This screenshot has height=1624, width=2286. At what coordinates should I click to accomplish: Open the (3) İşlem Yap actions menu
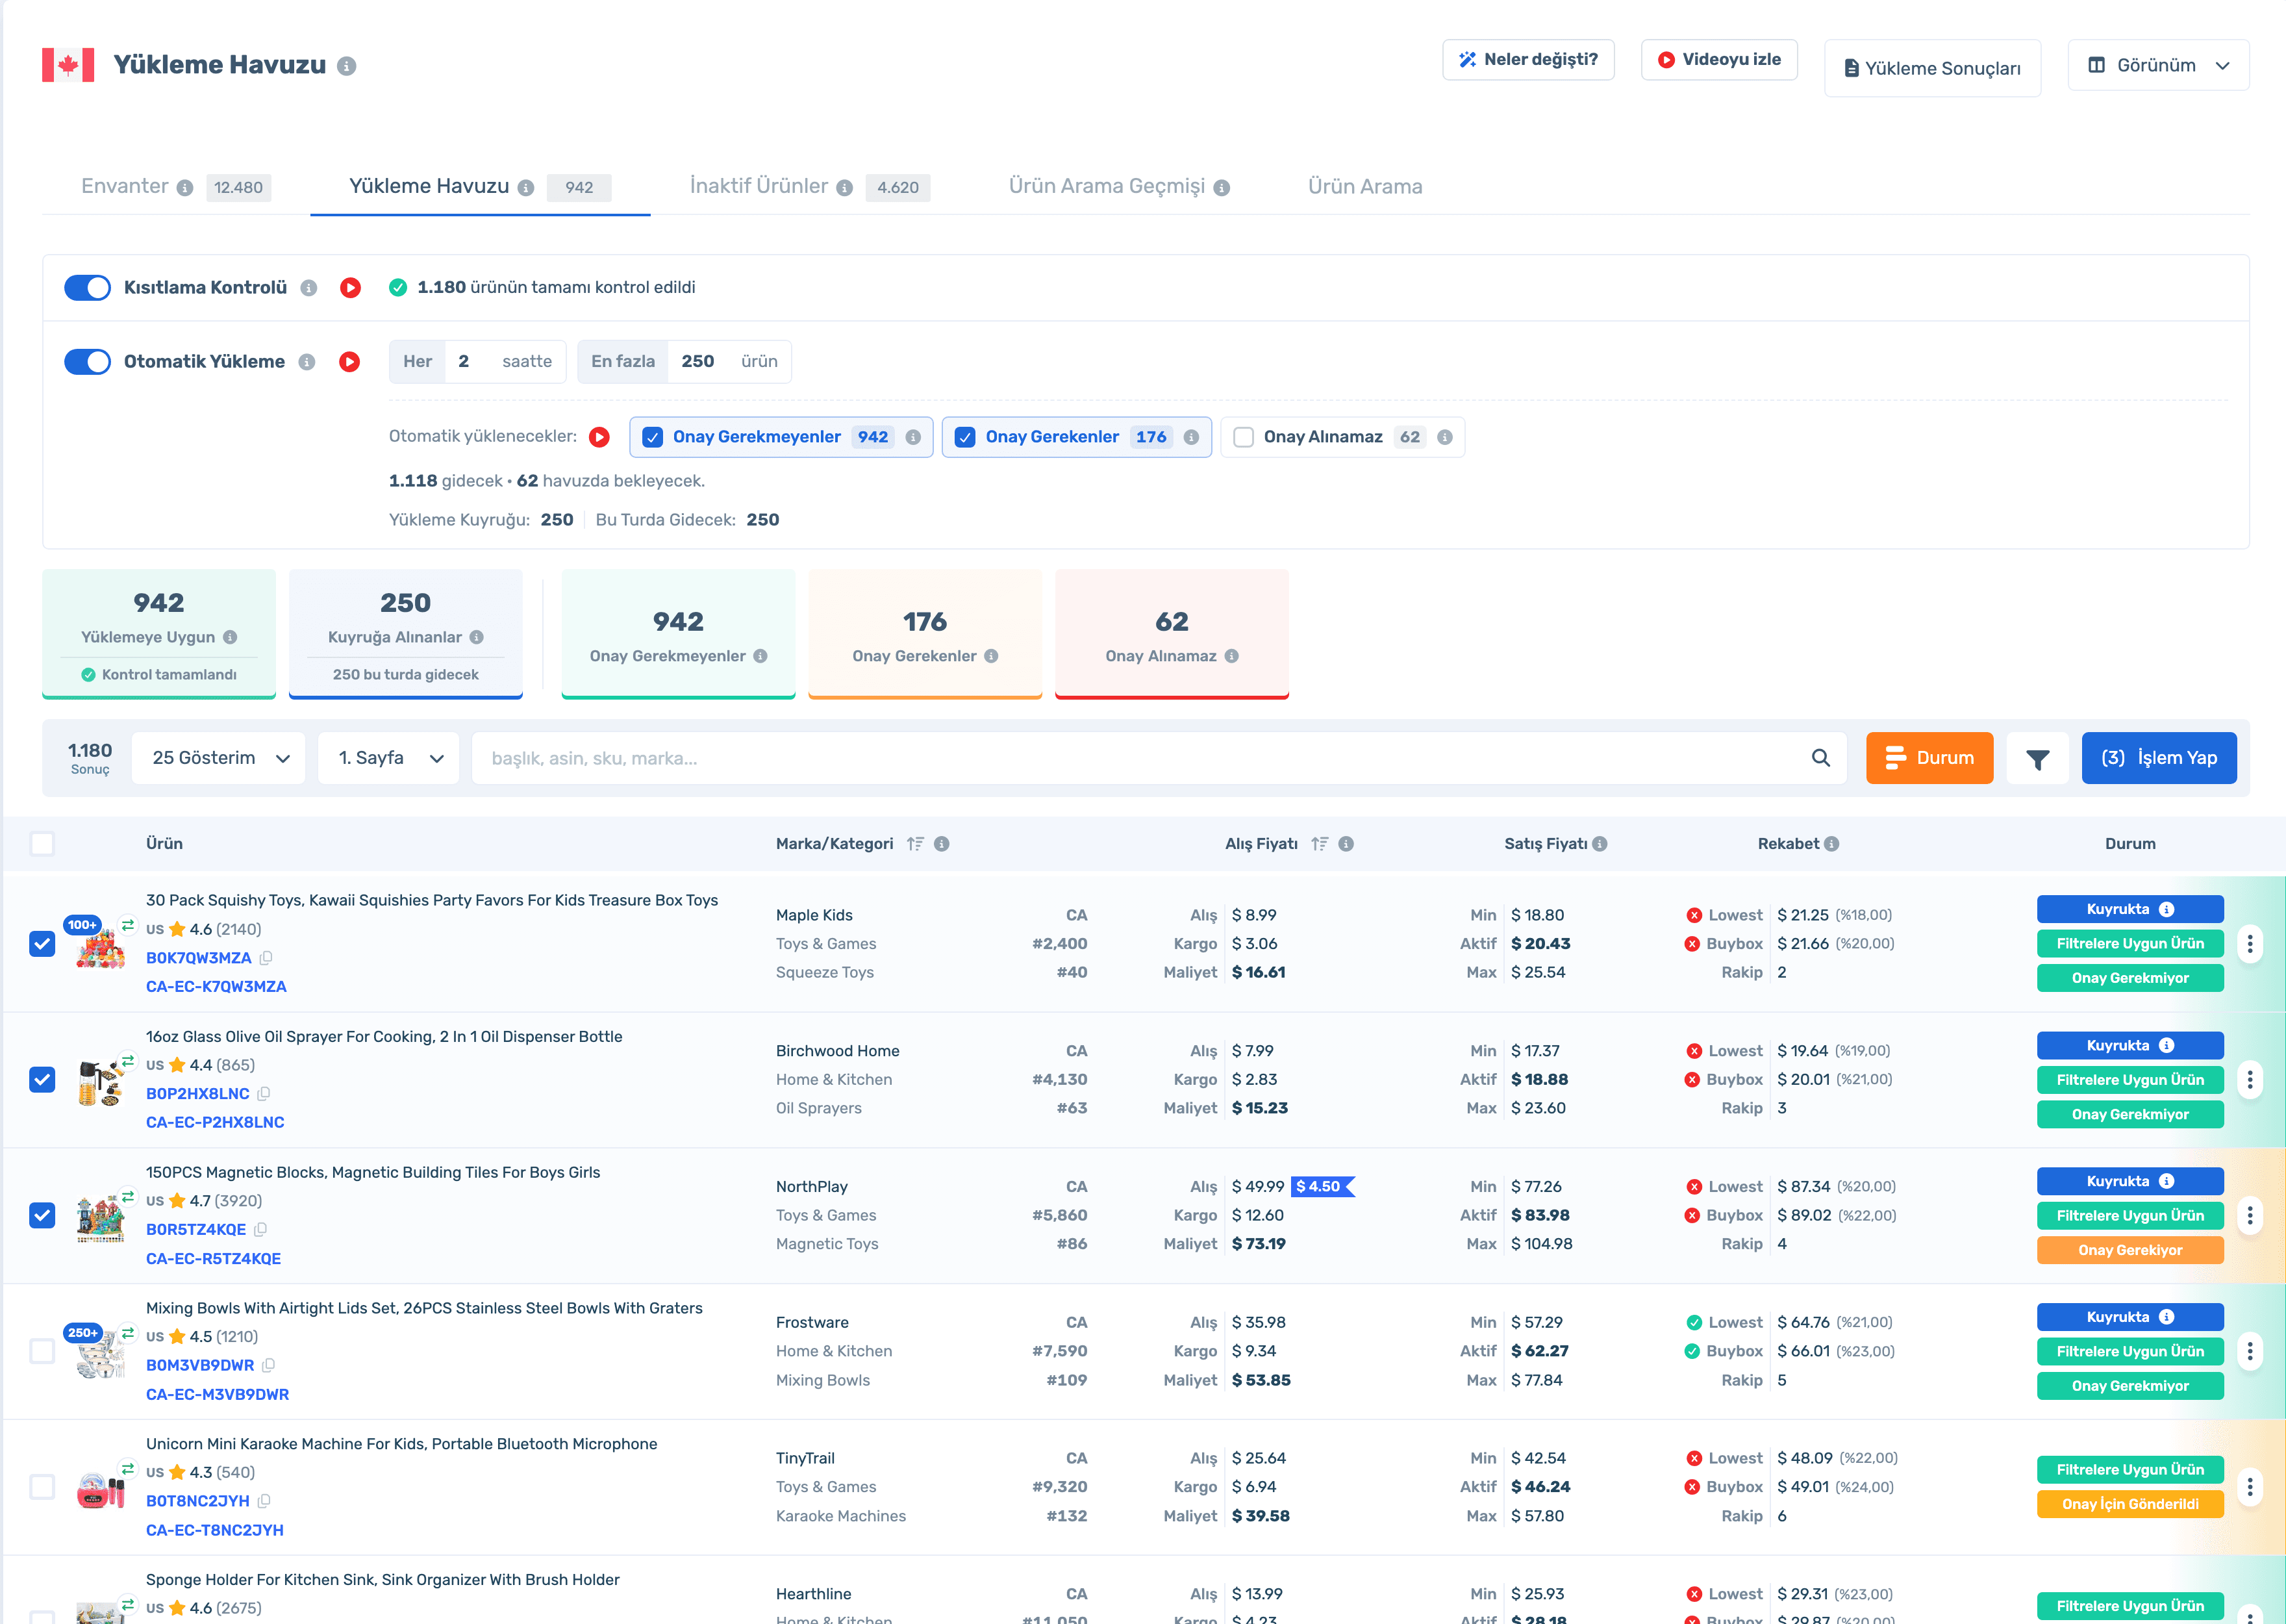[2159, 759]
